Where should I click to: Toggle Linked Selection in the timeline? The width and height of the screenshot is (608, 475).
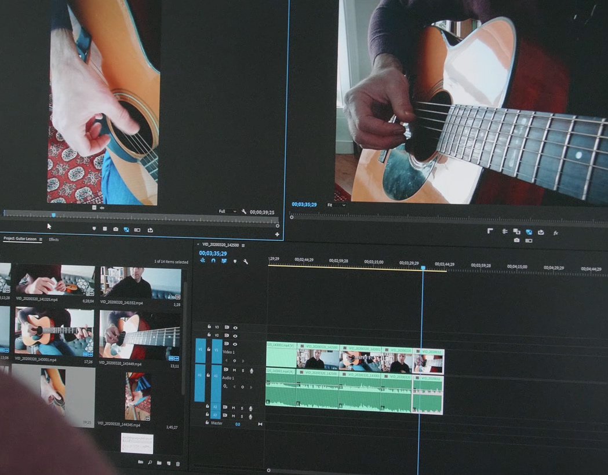(224, 261)
